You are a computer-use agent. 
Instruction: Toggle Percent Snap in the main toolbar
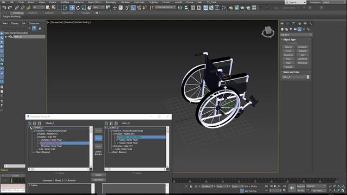(x=139, y=8)
